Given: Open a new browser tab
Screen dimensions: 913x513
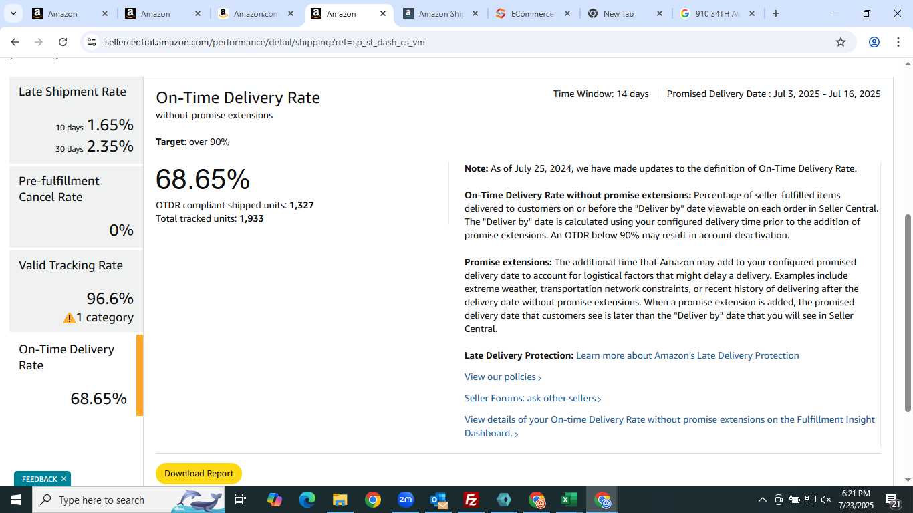Looking at the screenshot, I should coord(775,13).
